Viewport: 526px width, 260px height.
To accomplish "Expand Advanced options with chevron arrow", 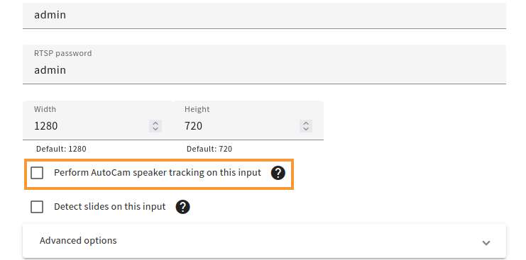I will tap(486, 242).
